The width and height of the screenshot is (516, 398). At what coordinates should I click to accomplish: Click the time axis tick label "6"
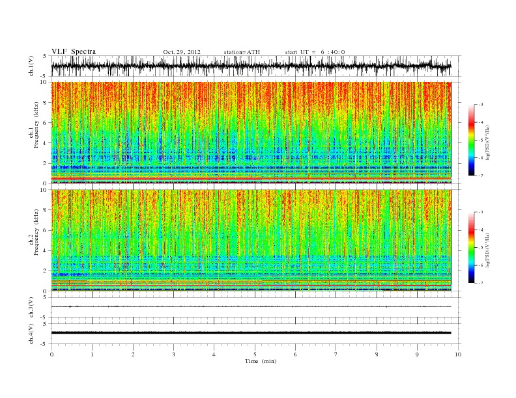[x=295, y=354]
